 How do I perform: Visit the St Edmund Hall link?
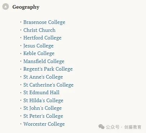pos(41,92)
